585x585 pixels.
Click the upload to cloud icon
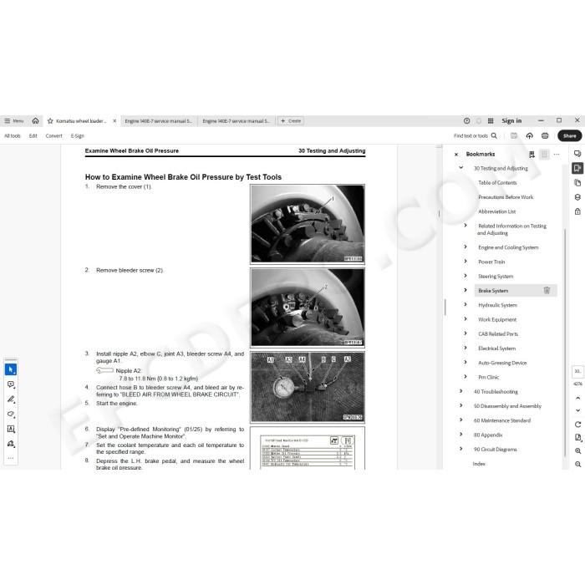[529, 135]
